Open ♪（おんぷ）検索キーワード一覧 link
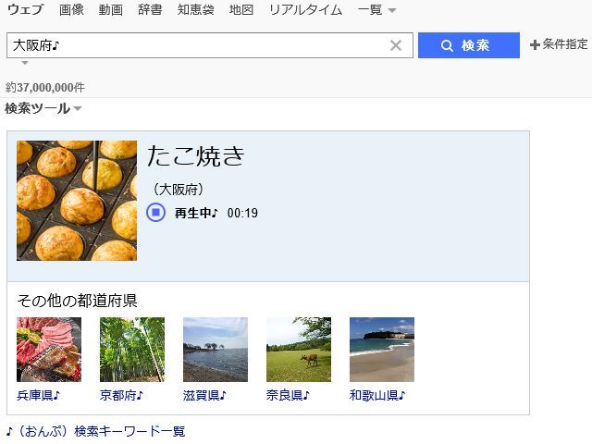This screenshot has height=444, width=592. click(96, 431)
